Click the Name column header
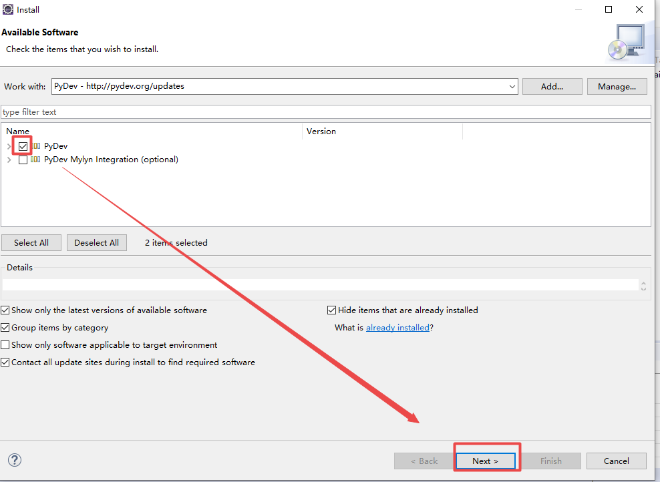This screenshot has height=482, width=660. [152, 132]
